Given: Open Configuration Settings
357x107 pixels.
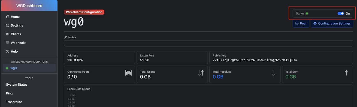Looking at the screenshot, I should [x=332, y=24].
